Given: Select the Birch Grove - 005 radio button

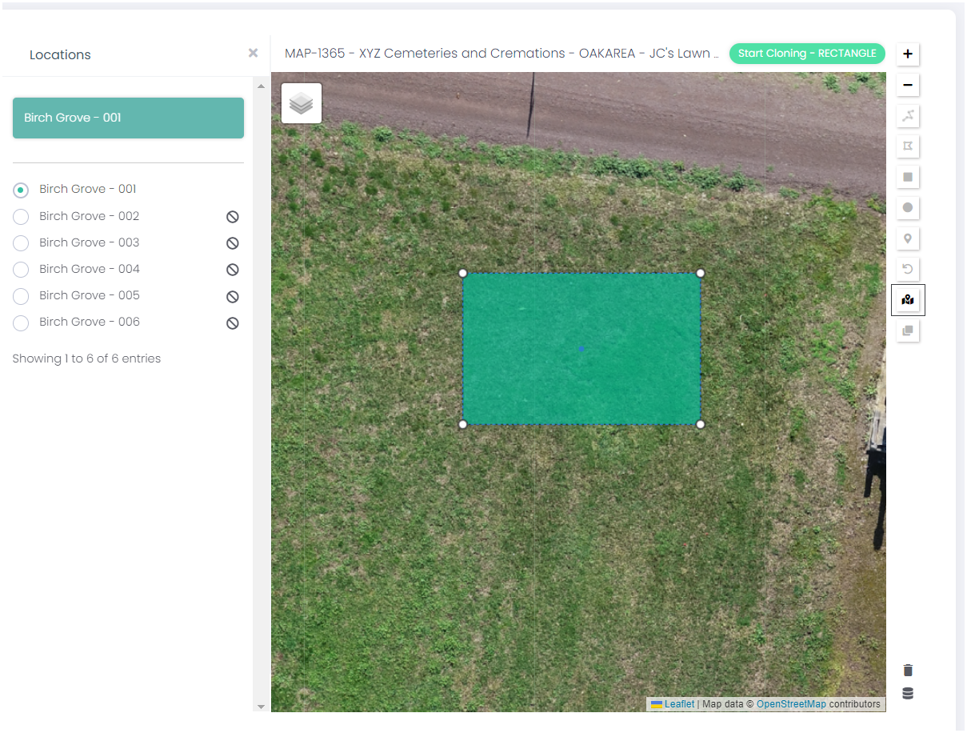Looking at the screenshot, I should (x=21, y=296).
